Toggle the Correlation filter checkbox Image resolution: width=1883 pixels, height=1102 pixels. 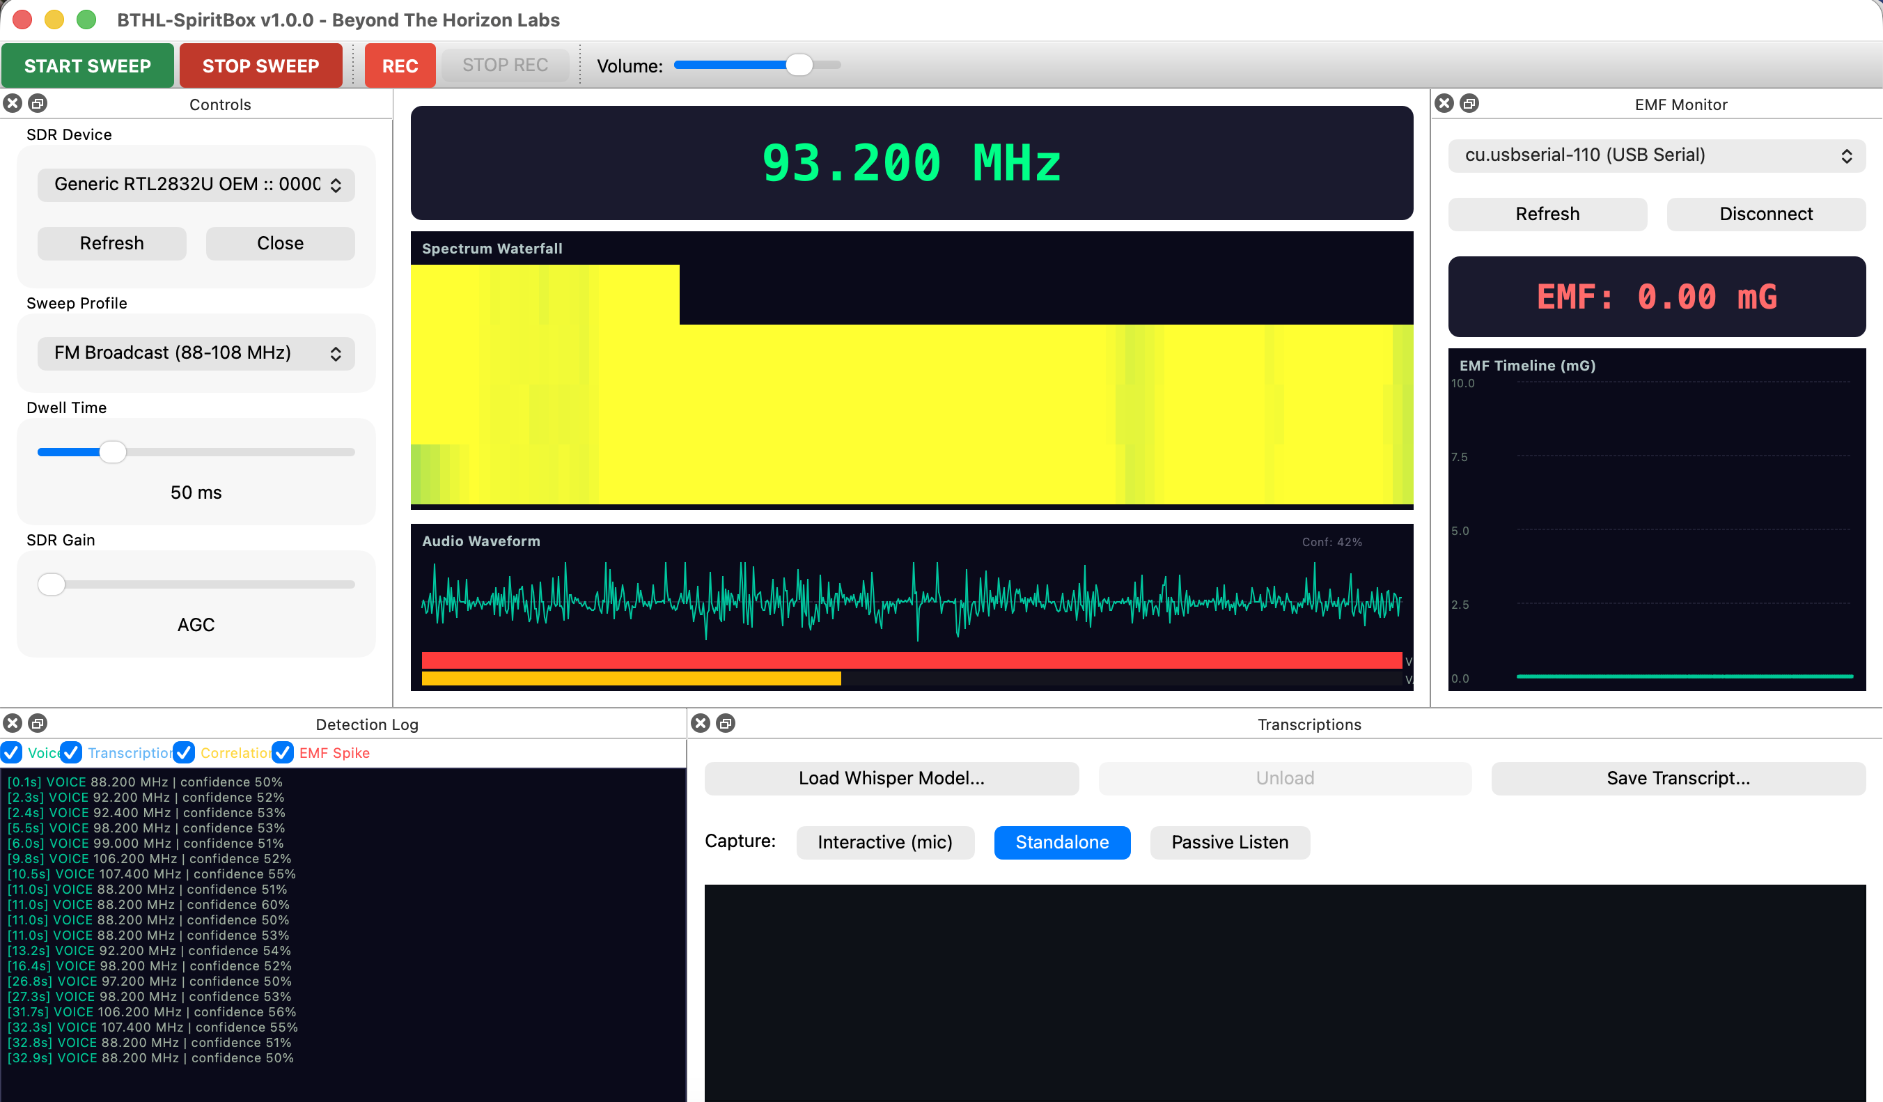click(184, 753)
